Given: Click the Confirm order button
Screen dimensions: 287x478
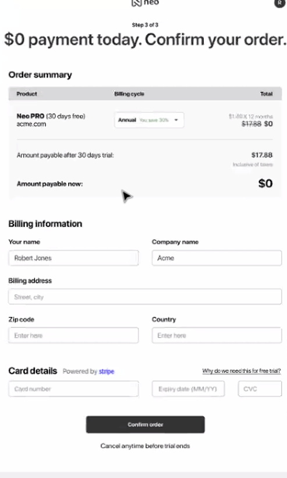Looking at the screenshot, I should 146,424.
